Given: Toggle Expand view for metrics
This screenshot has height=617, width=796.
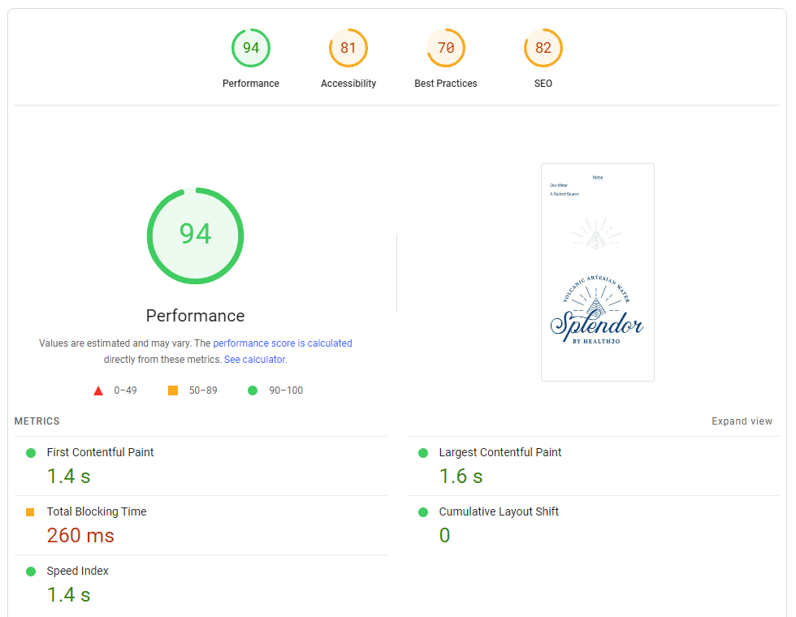Looking at the screenshot, I should (742, 421).
